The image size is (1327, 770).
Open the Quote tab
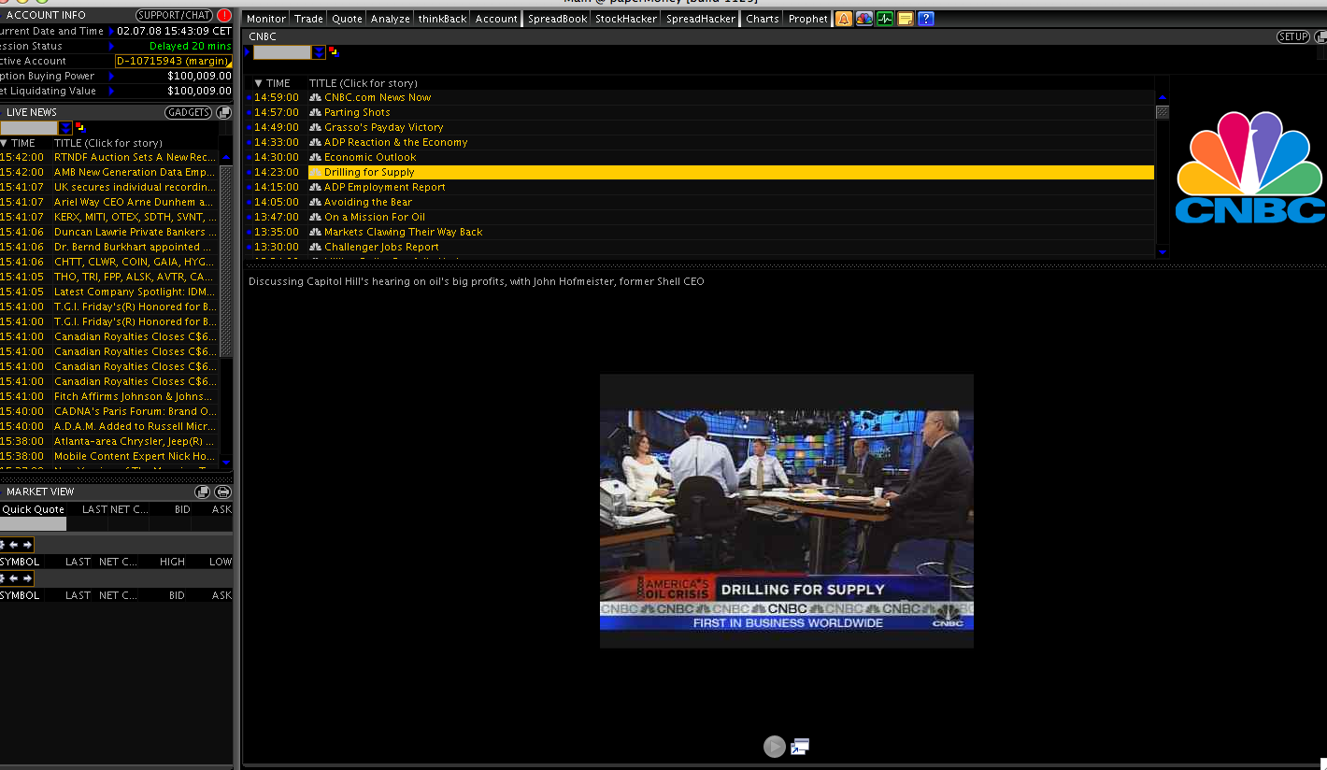347,19
